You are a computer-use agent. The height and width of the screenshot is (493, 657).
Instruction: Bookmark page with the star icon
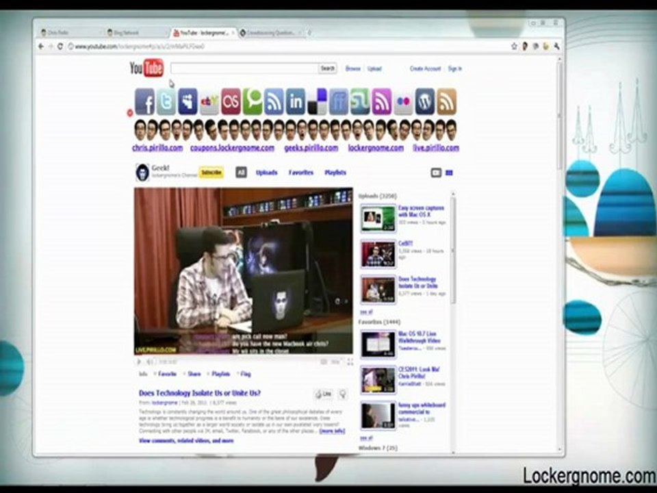coord(514,47)
